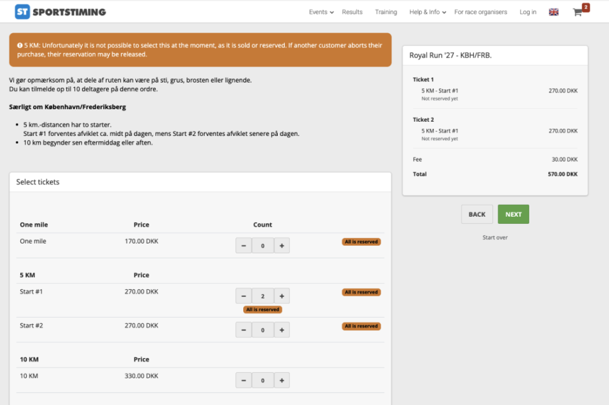
Task: Decrease One mile ticket count with minus
Action: click(x=243, y=246)
